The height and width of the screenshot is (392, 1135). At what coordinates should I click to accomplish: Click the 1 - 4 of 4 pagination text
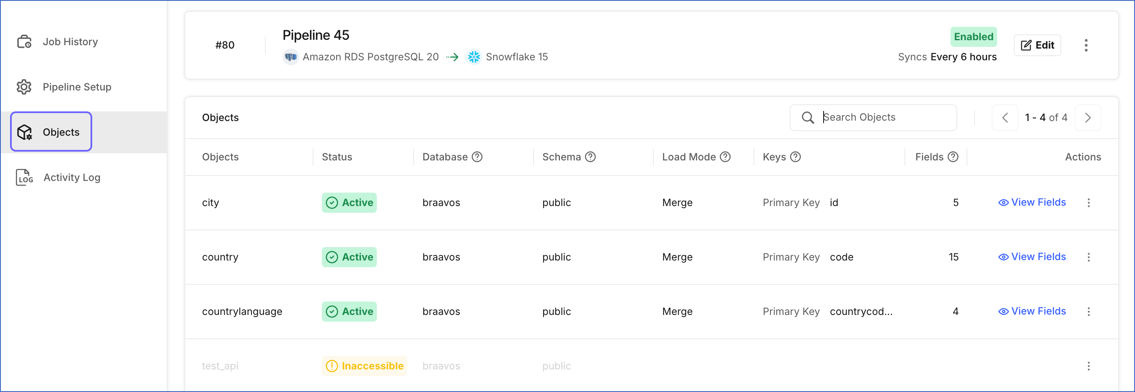tap(1047, 118)
